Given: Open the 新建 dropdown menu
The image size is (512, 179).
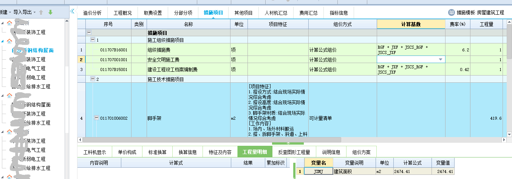Looking at the screenshot, I should [5, 12].
